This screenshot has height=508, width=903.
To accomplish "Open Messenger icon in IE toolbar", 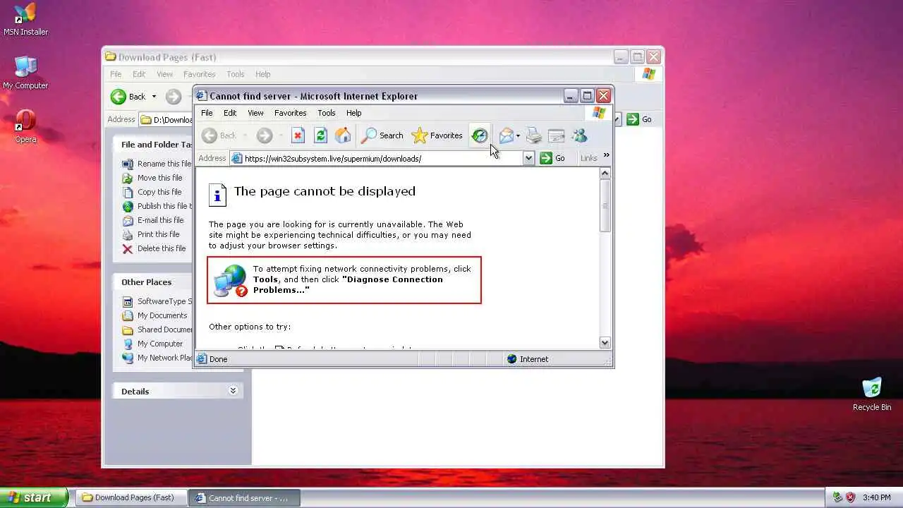I will click(579, 135).
